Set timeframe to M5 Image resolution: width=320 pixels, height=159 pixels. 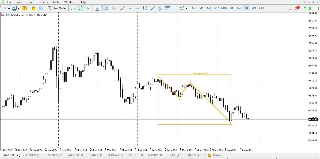(209, 8)
